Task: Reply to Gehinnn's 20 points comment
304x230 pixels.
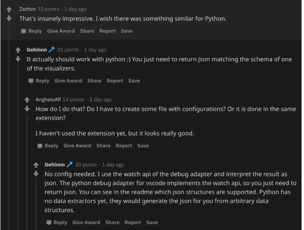Action: click(x=57, y=222)
